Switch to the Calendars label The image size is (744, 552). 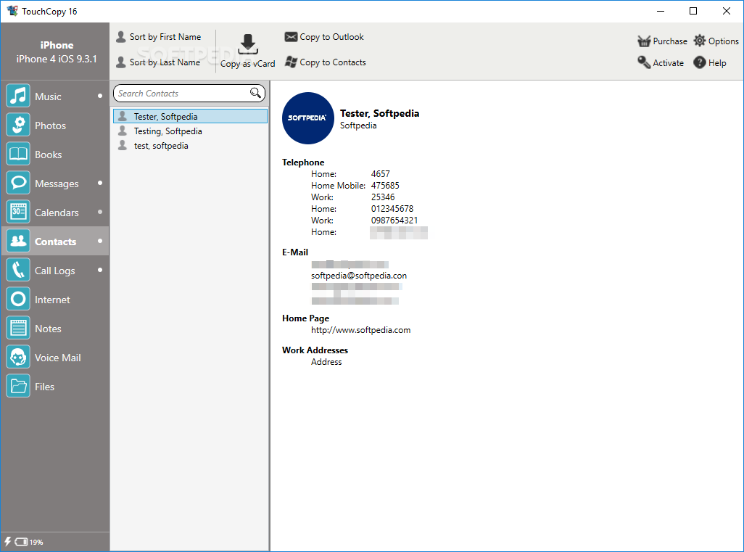[57, 213]
